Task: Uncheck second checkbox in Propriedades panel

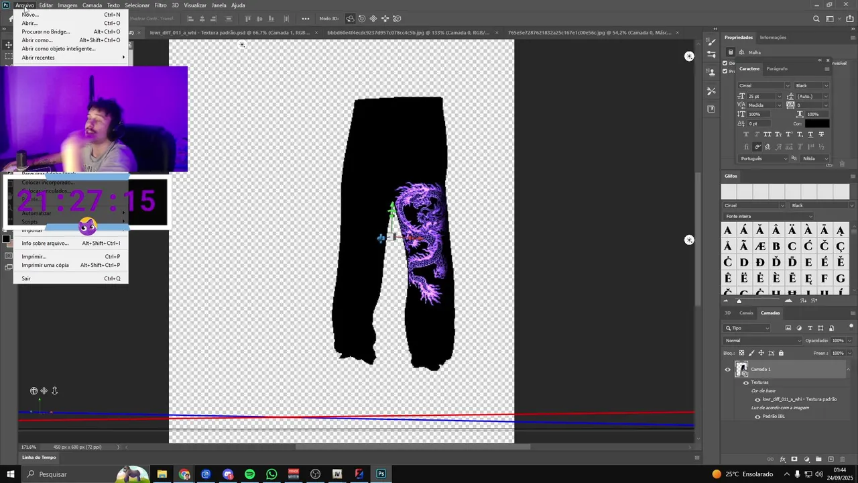Action: (x=725, y=71)
